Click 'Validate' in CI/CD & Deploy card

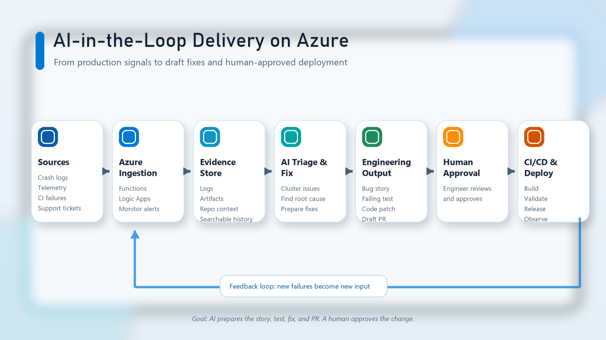tap(536, 199)
